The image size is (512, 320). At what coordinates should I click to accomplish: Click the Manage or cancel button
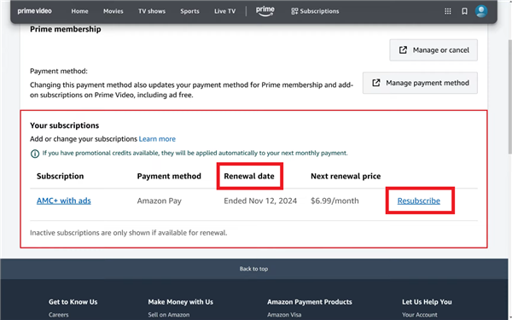point(433,50)
